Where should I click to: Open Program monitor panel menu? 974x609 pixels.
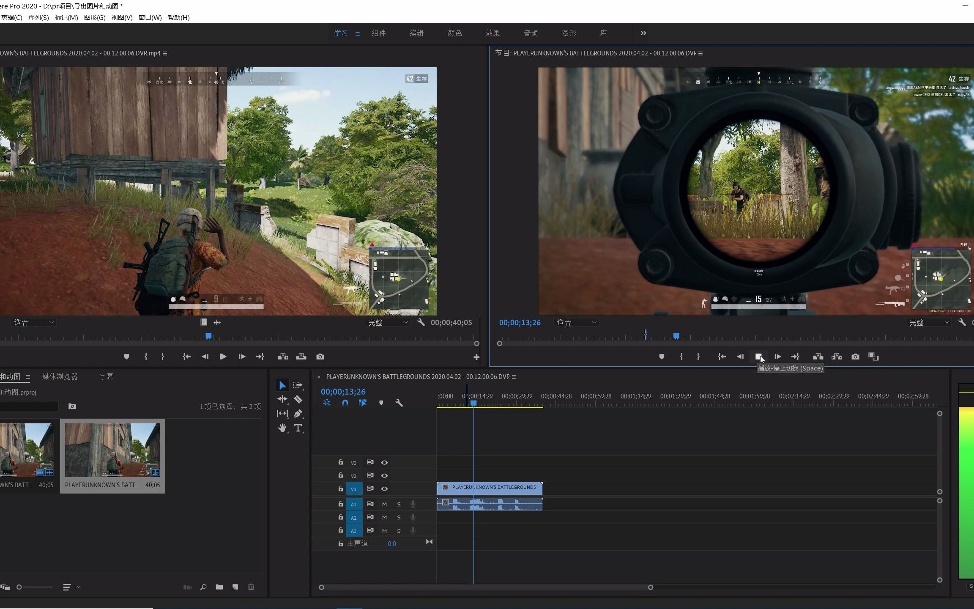point(700,53)
